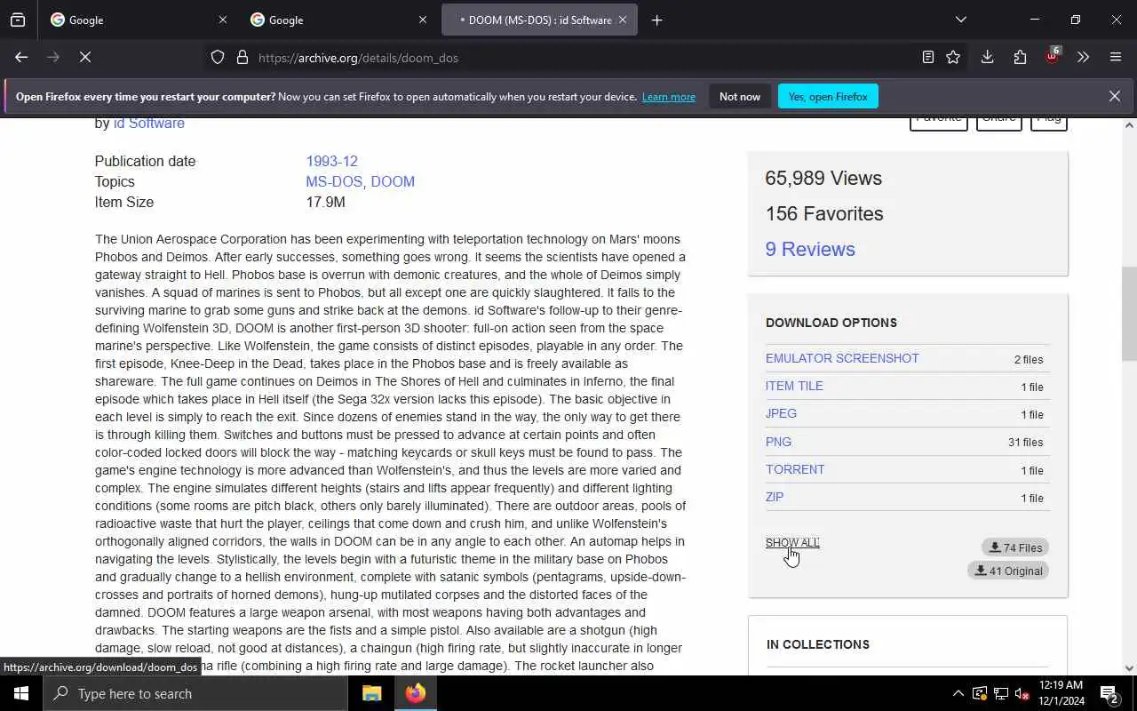Download the ZIP file
This screenshot has width=1137, height=711.
point(775,497)
